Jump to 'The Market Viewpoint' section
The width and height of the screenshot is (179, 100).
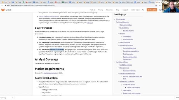[x=123, y=22]
